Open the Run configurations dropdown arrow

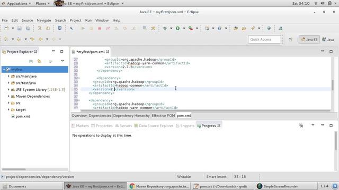[x=184, y=28]
